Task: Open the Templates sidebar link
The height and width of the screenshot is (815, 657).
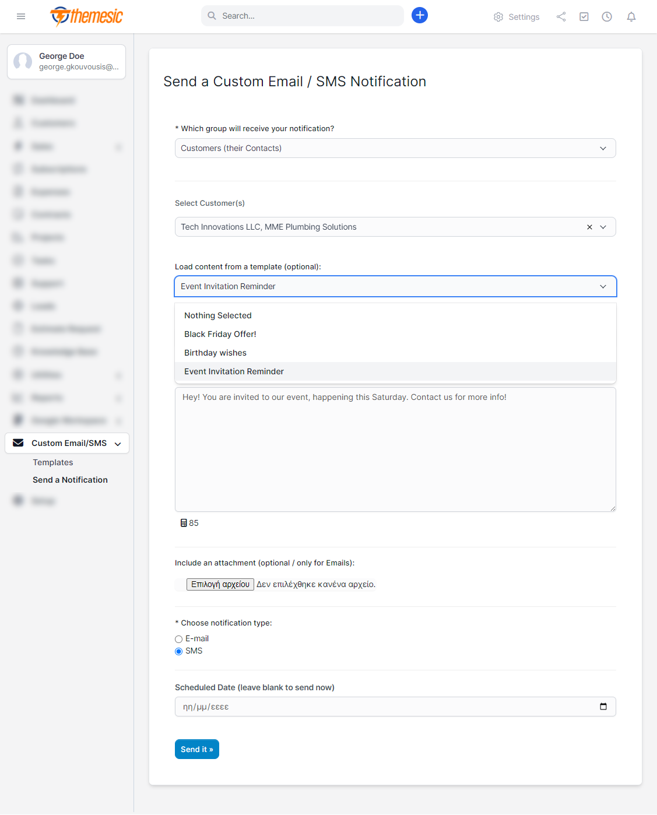Action: (x=53, y=462)
